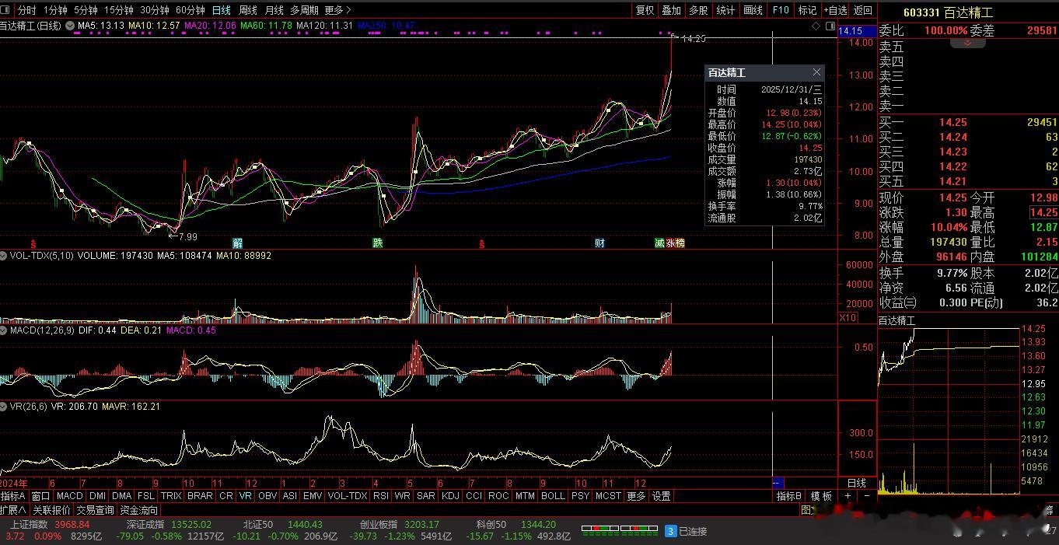Click the 上证指数 index in status bar

click(29, 525)
